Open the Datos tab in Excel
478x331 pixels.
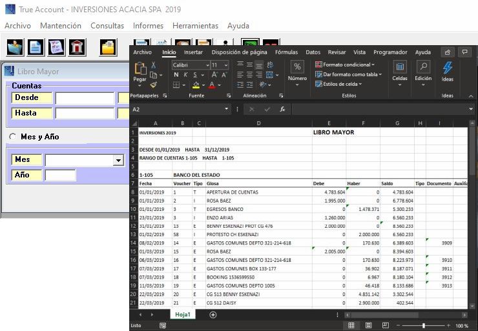313,52
